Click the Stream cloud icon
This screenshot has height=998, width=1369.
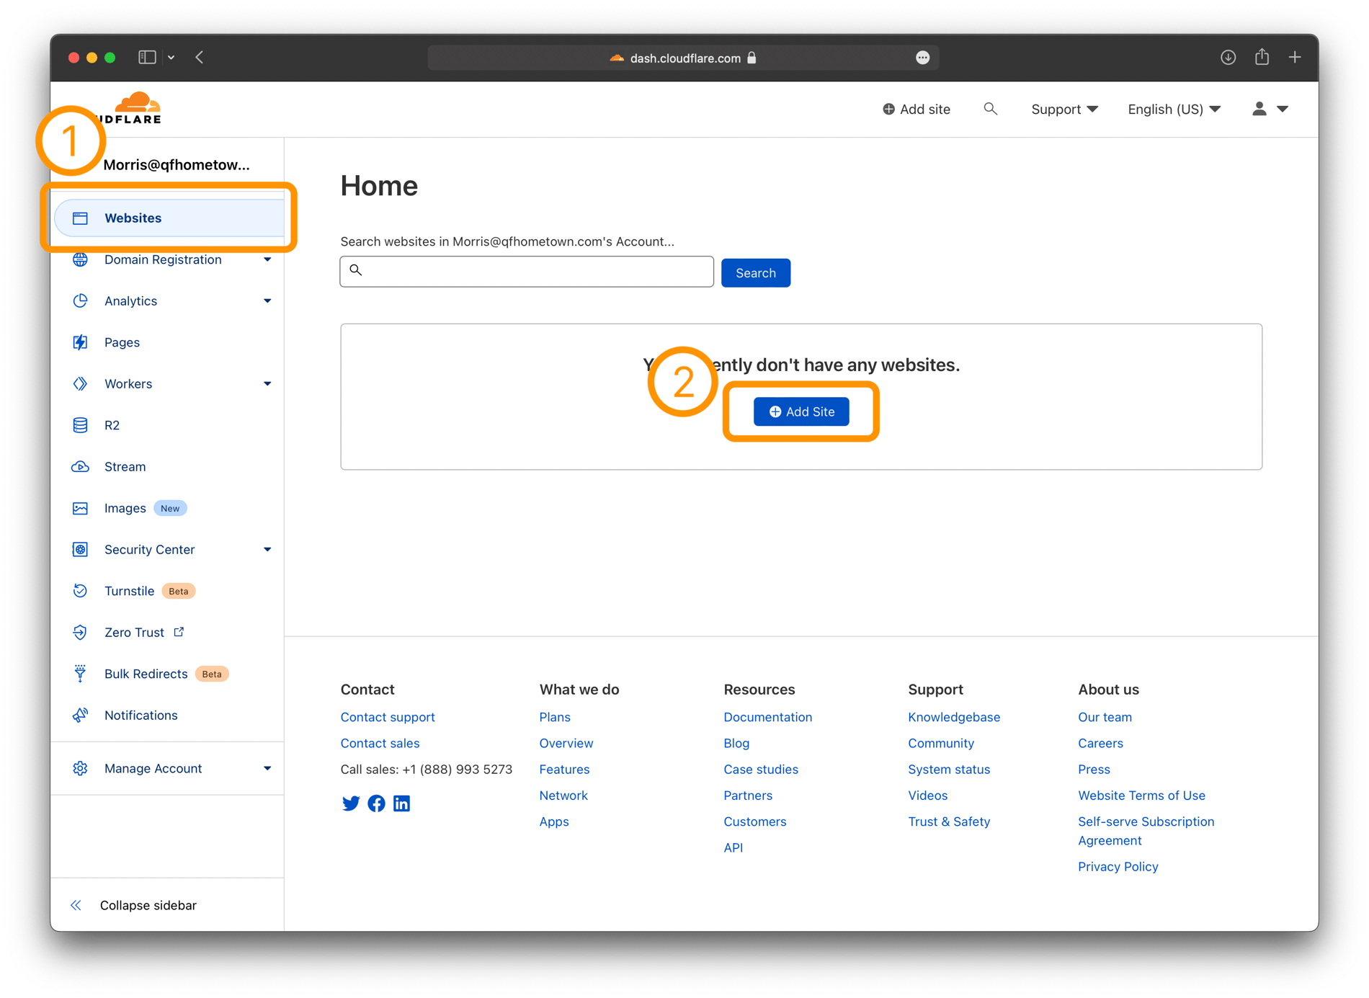tap(80, 466)
